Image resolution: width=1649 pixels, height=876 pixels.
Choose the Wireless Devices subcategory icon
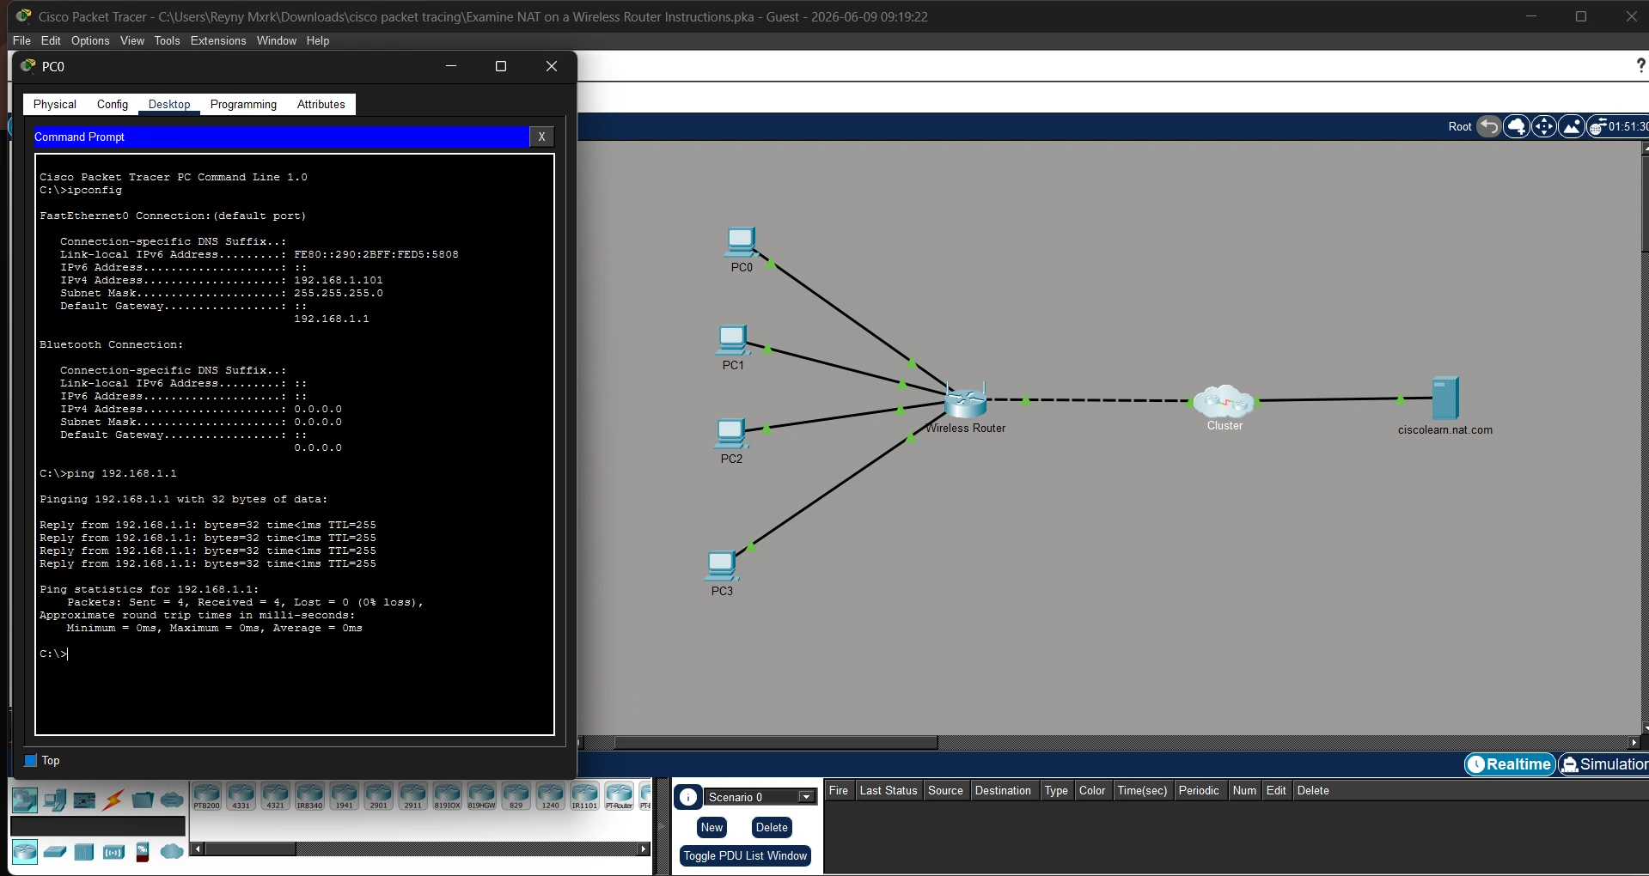point(113,852)
